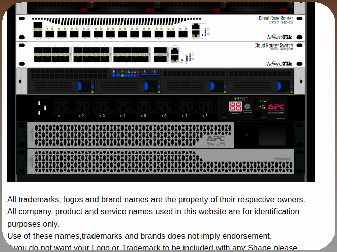The image size is (337, 252).
Task: Click the Cloud Core Router's RJ45 management ports
Action: [196, 30]
